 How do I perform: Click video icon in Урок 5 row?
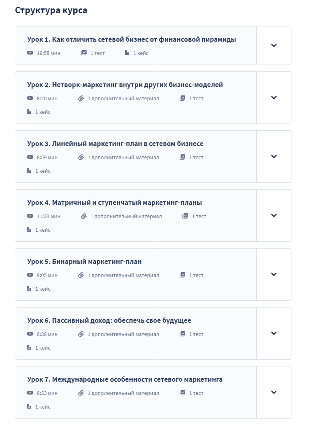30,275
